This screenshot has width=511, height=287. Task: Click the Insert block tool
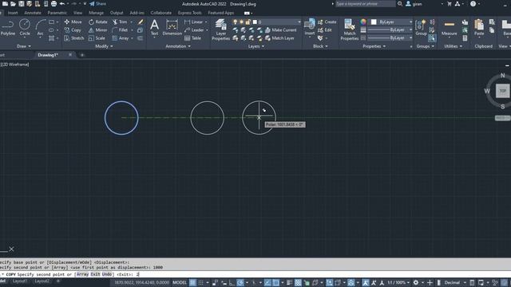(309, 27)
